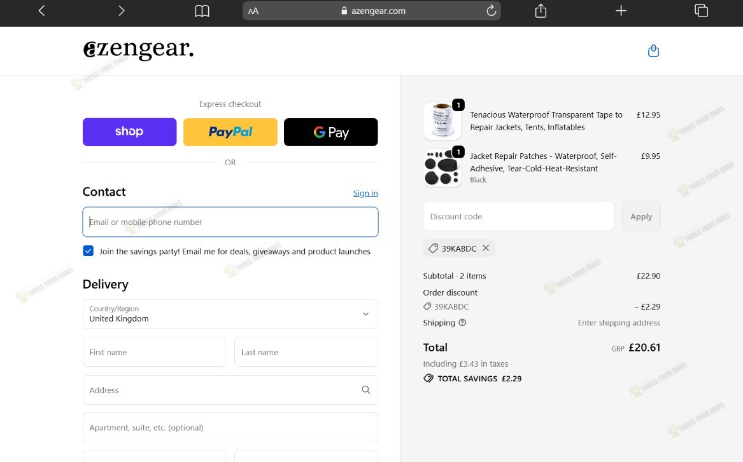Click the Tenacious Tape product thumbnail
Image resolution: width=743 pixels, height=462 pixels.
pos(442,121)
